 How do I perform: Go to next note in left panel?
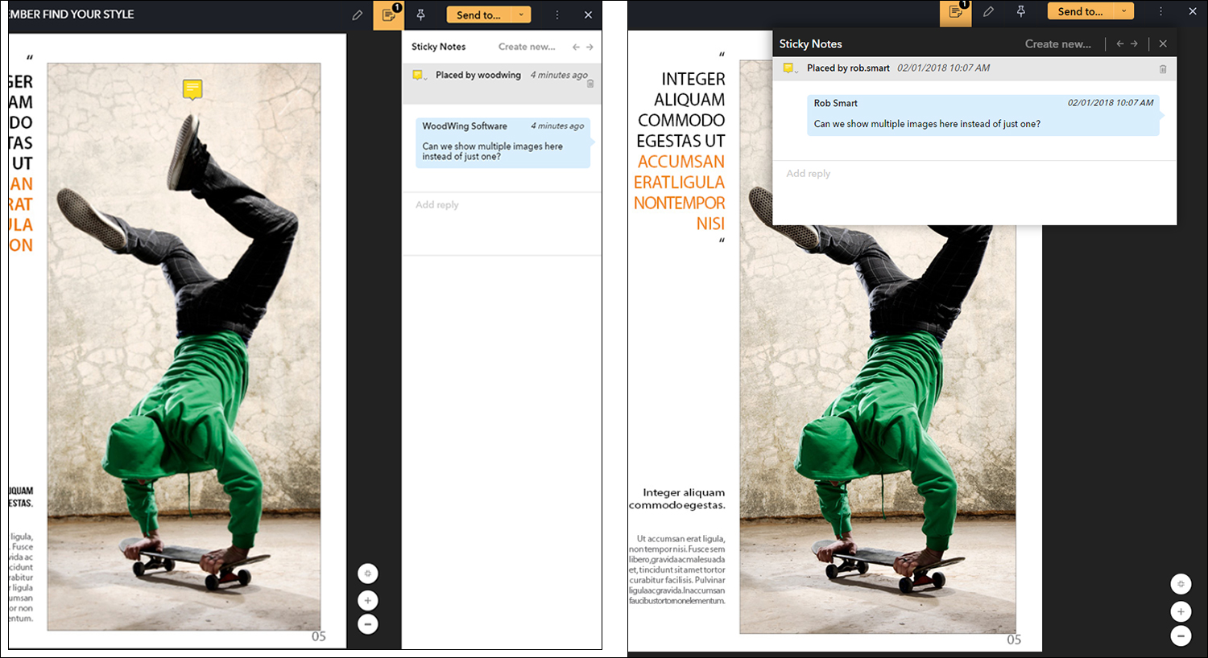(x=590, y=47)
